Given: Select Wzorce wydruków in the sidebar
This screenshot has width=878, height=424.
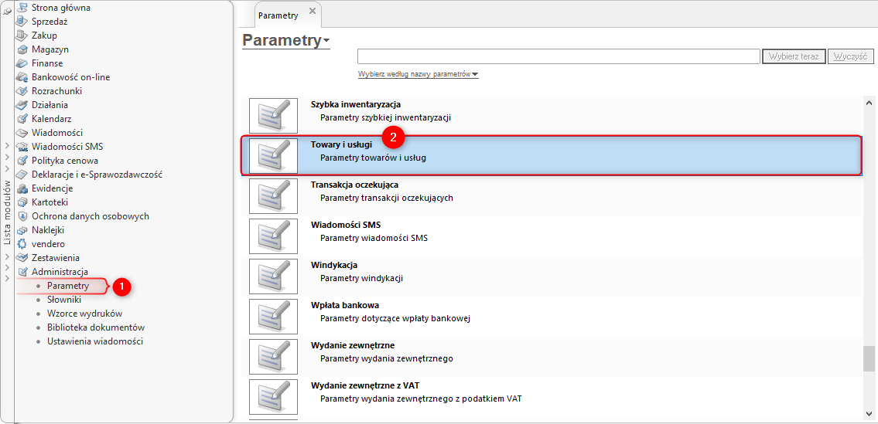Looking at the screenshot, I should [x=84, y=314].
